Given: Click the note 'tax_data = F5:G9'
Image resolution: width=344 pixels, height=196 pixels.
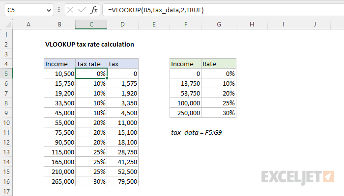Looking at the screenshot, I should (197, 133).
